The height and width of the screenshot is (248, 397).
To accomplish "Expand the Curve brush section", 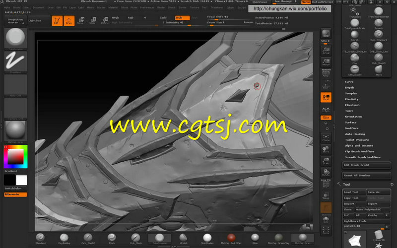I will click(349, 82).
